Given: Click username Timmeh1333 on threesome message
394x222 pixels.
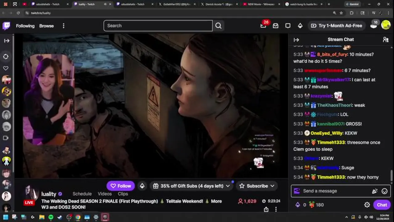Looking at the screenshot, I should tap(331, 142).
